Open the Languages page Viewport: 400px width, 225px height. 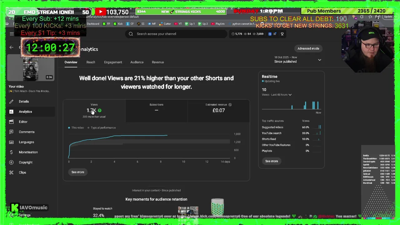(x=26, y=142)
